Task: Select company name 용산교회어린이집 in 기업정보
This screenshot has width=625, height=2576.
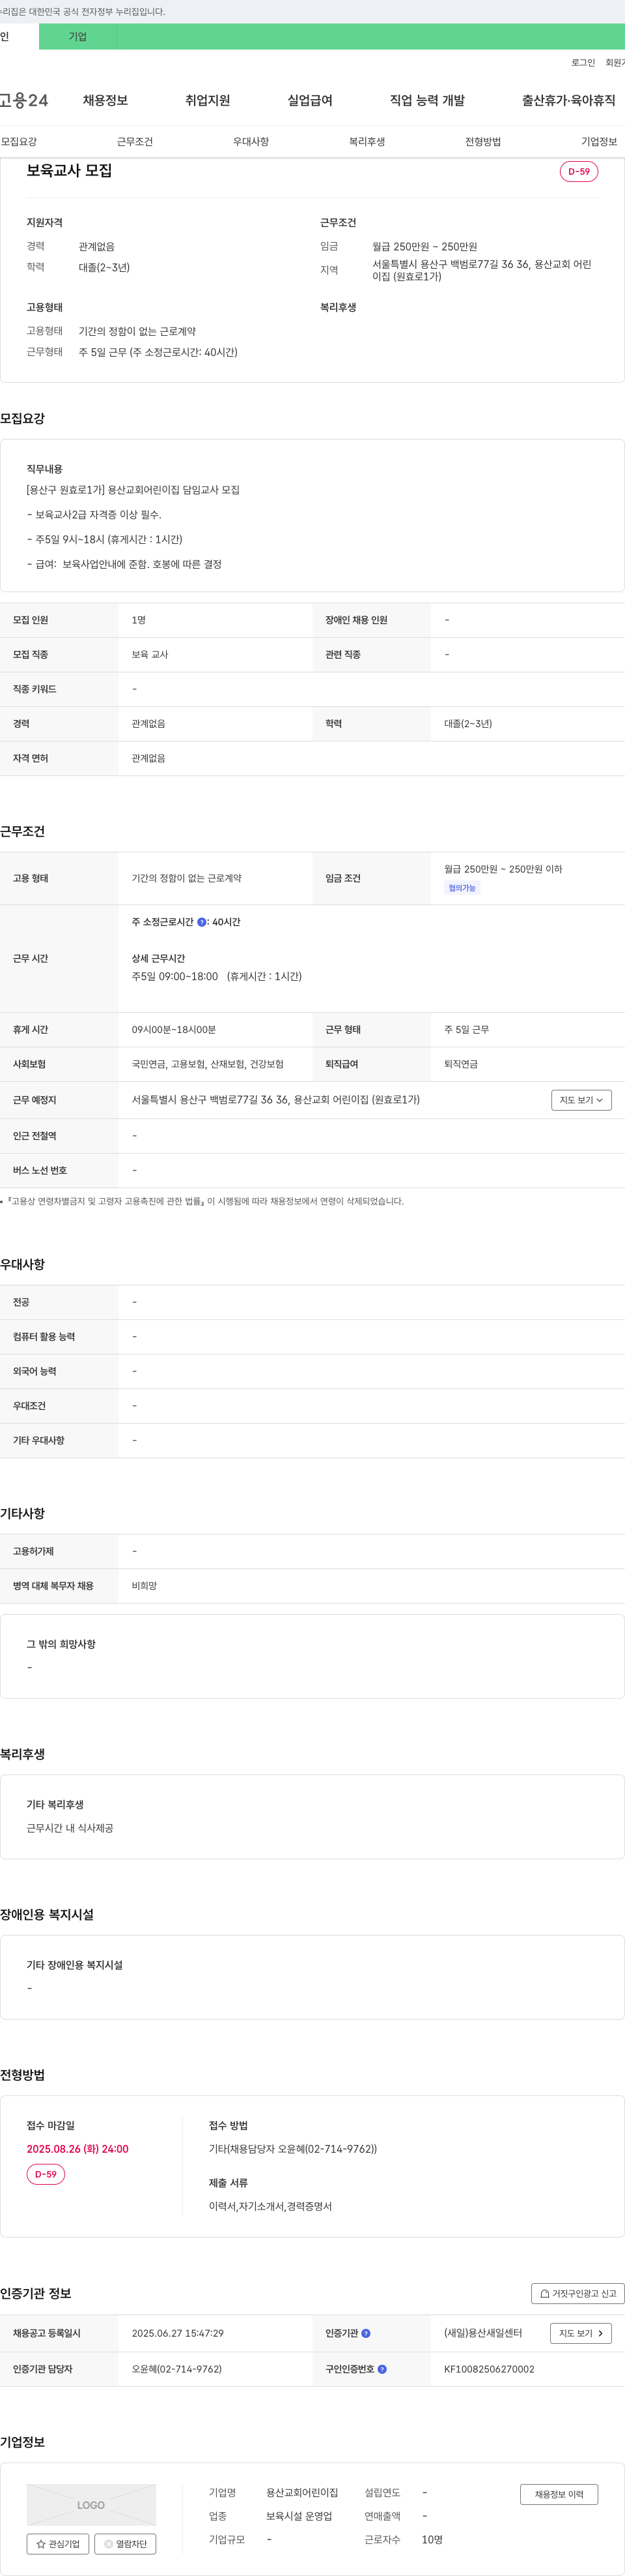Action: [x=301, y=2493]
